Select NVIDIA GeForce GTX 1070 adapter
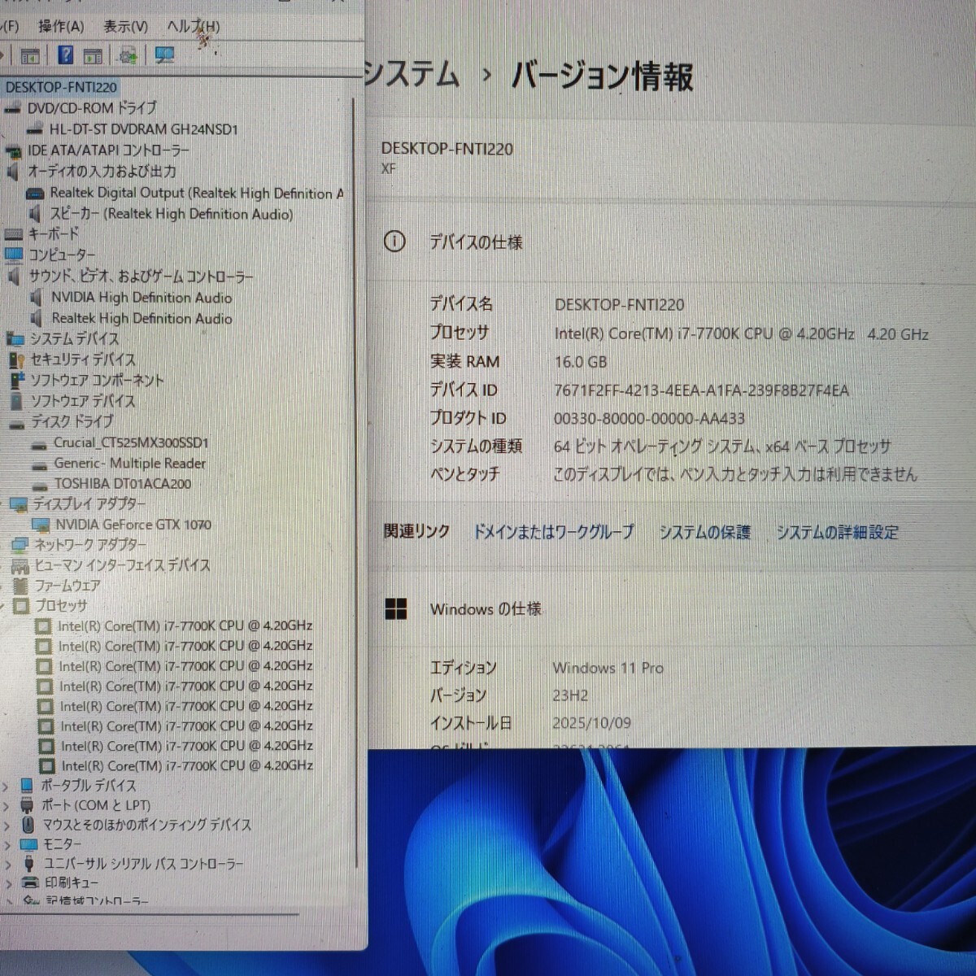The width and height of the screenshot is (976, 976). [x=133, y=525]
